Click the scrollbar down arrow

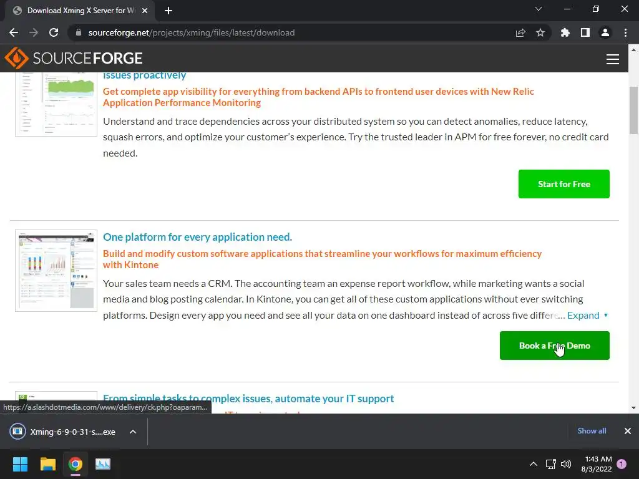(633, 408)
